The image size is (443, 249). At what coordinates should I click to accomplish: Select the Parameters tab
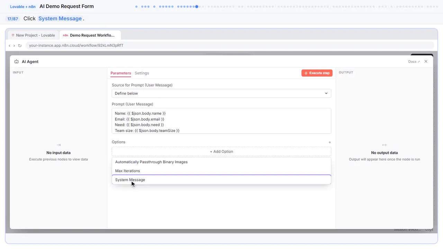tap(121, 73)
